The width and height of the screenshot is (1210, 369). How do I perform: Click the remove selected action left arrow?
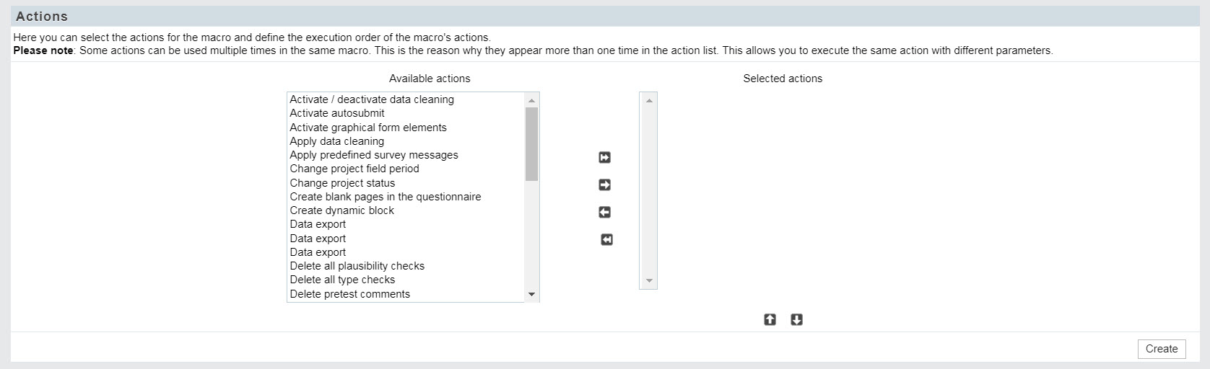[x=605, y=212]
